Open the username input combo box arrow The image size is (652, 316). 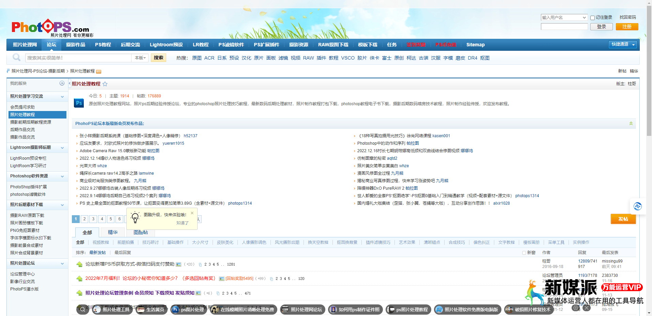[584, 18]
